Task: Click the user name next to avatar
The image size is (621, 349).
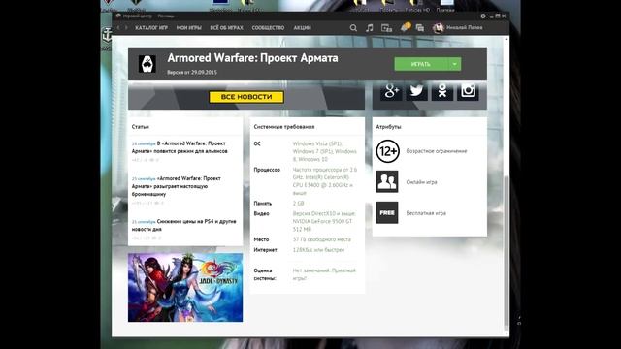Action: pos(465,28)
